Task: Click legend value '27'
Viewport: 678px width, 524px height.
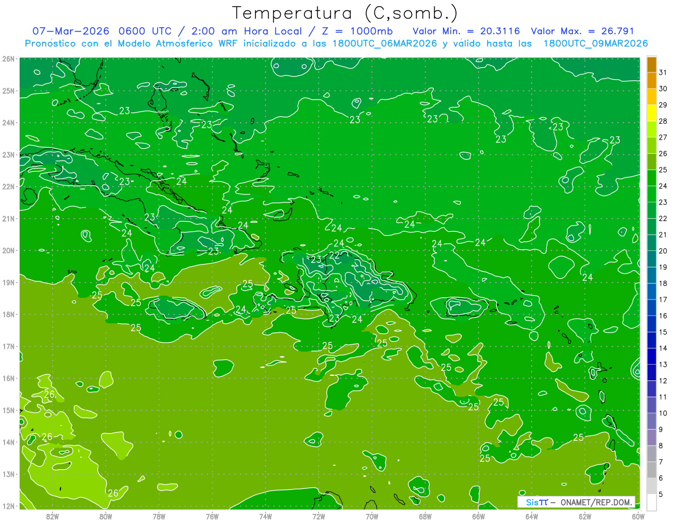Action: (x=663, y=137)
